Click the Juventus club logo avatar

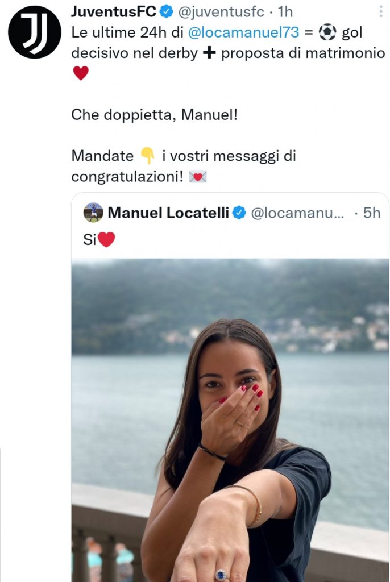35,31
